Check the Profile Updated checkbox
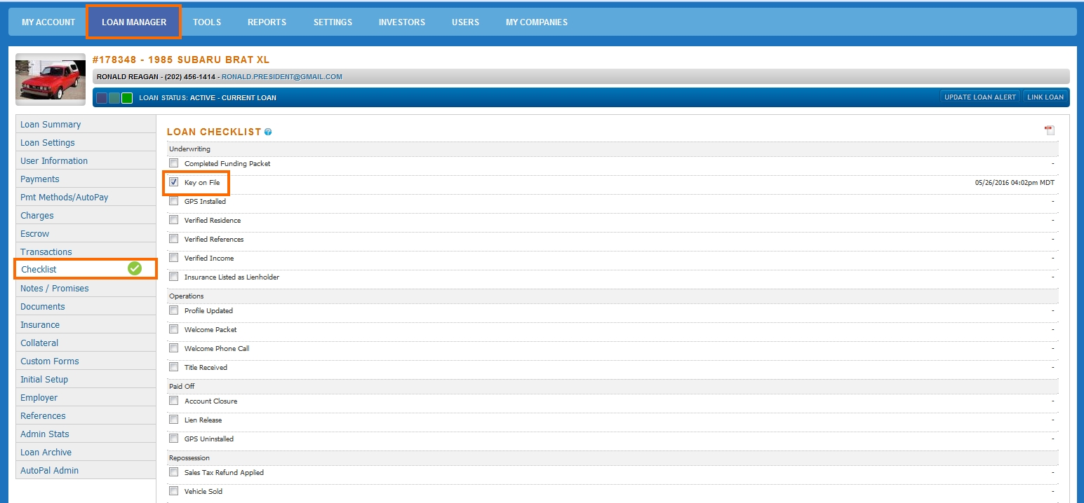The width and height of the screenshot is (1084, 503). (174, 310)
